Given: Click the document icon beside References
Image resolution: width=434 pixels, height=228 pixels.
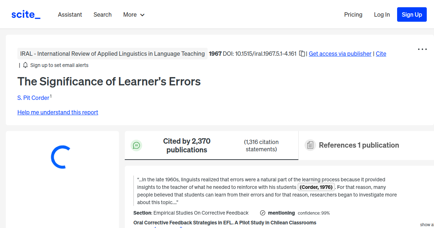Looking at the screenshot, I should click(x=310, y=145).
